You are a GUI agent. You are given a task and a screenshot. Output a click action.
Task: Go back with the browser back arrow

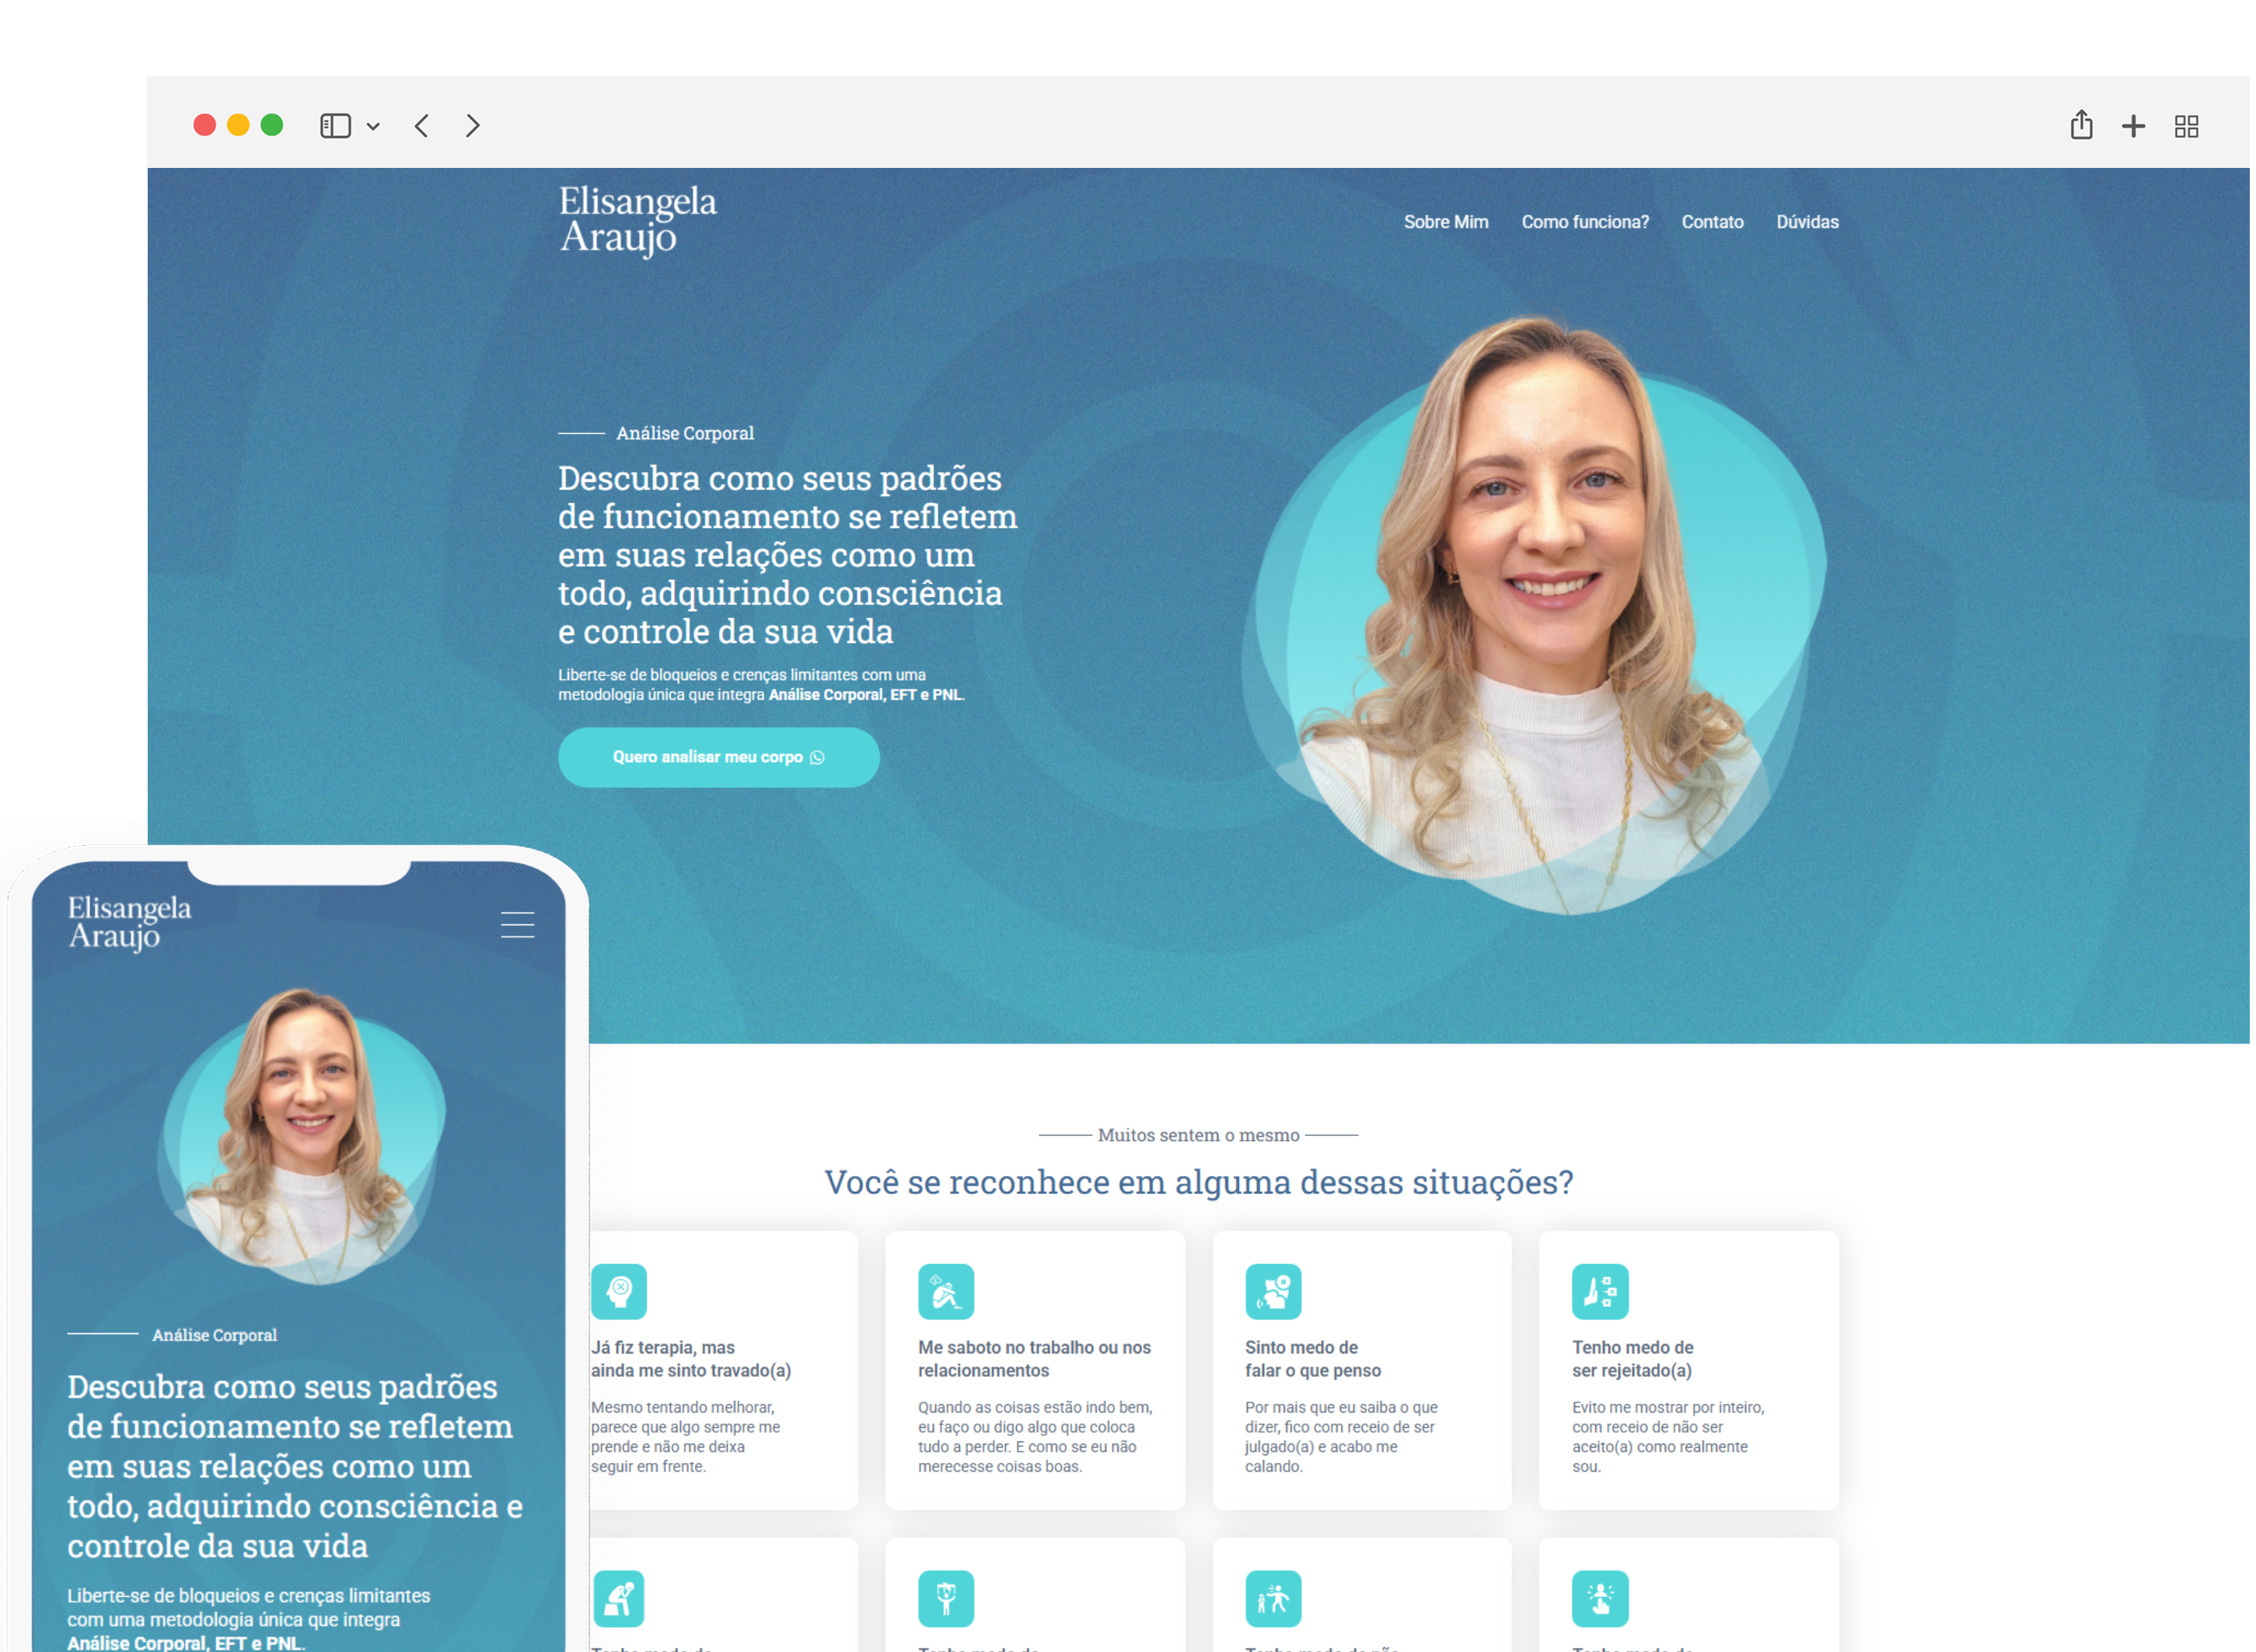point(422,126)
